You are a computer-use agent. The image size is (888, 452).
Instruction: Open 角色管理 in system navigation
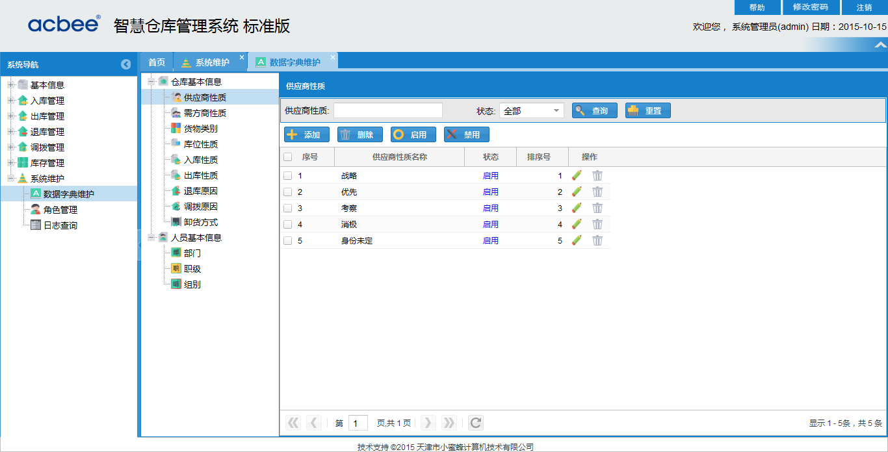coord(60,210)
